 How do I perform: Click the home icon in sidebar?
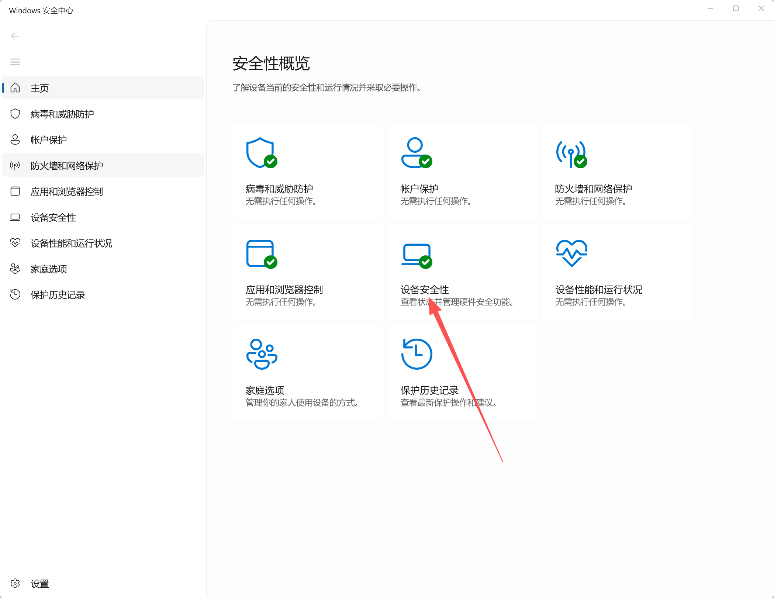(15, 88)
